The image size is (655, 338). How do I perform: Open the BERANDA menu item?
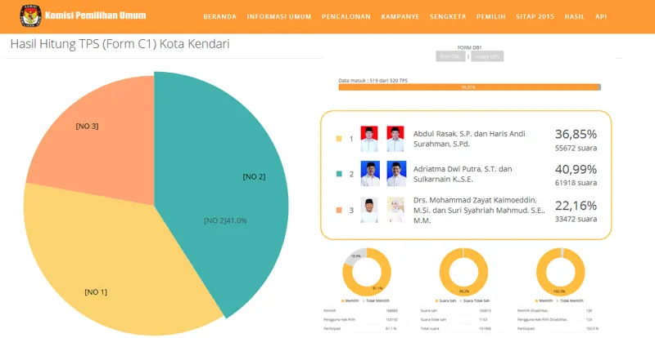click(219, 16)
